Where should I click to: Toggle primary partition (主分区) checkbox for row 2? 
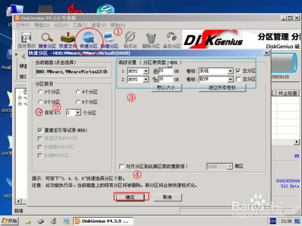pos(238,79)
